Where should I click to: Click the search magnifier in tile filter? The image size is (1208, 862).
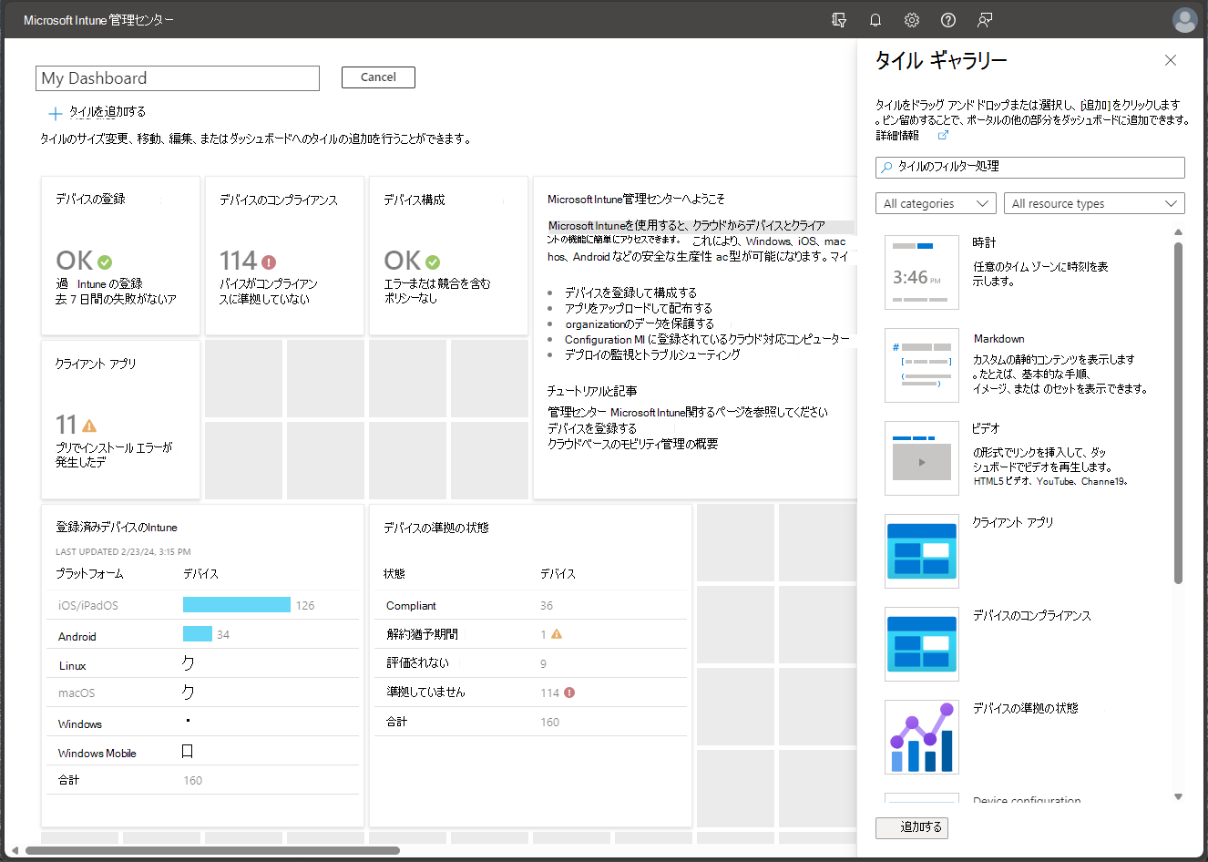(x=886, y=167)
